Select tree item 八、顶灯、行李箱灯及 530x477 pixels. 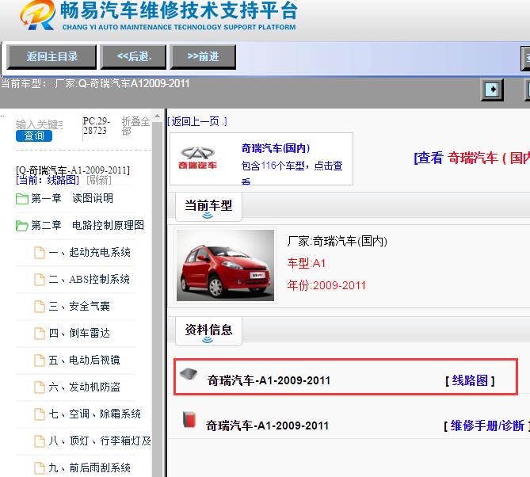coord(100,441)
